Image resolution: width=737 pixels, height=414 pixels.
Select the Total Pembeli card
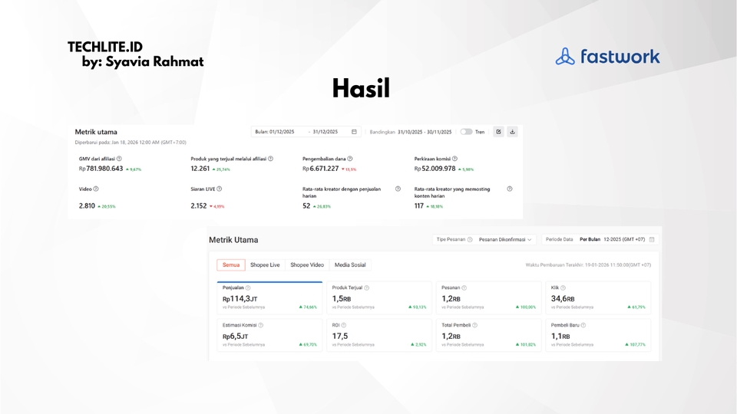[489, 335]
